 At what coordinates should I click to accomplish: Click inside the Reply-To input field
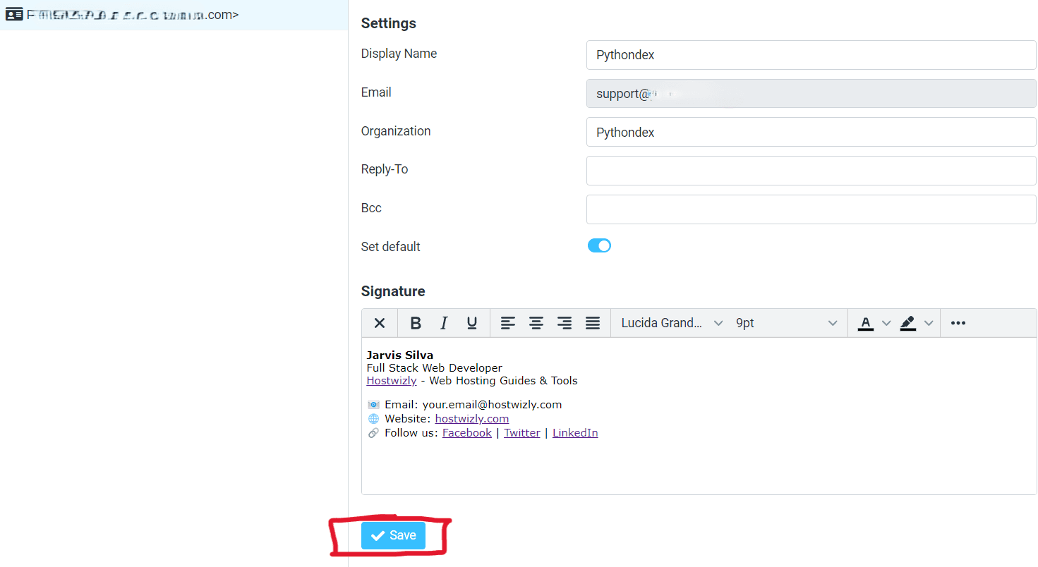pyautogui.click(x=810, y=170)
